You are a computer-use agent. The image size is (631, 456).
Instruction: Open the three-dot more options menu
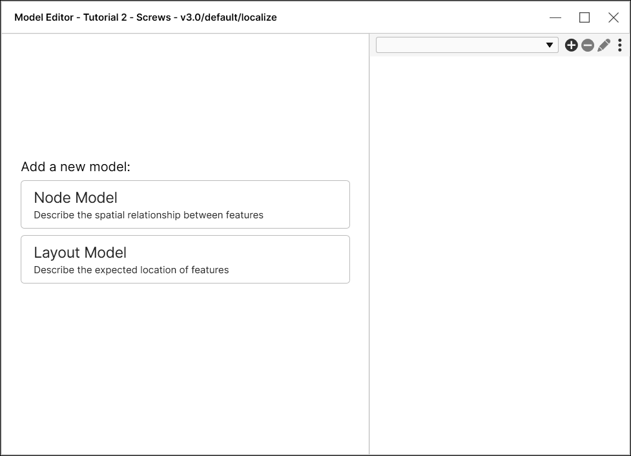(x=620, y=45)
